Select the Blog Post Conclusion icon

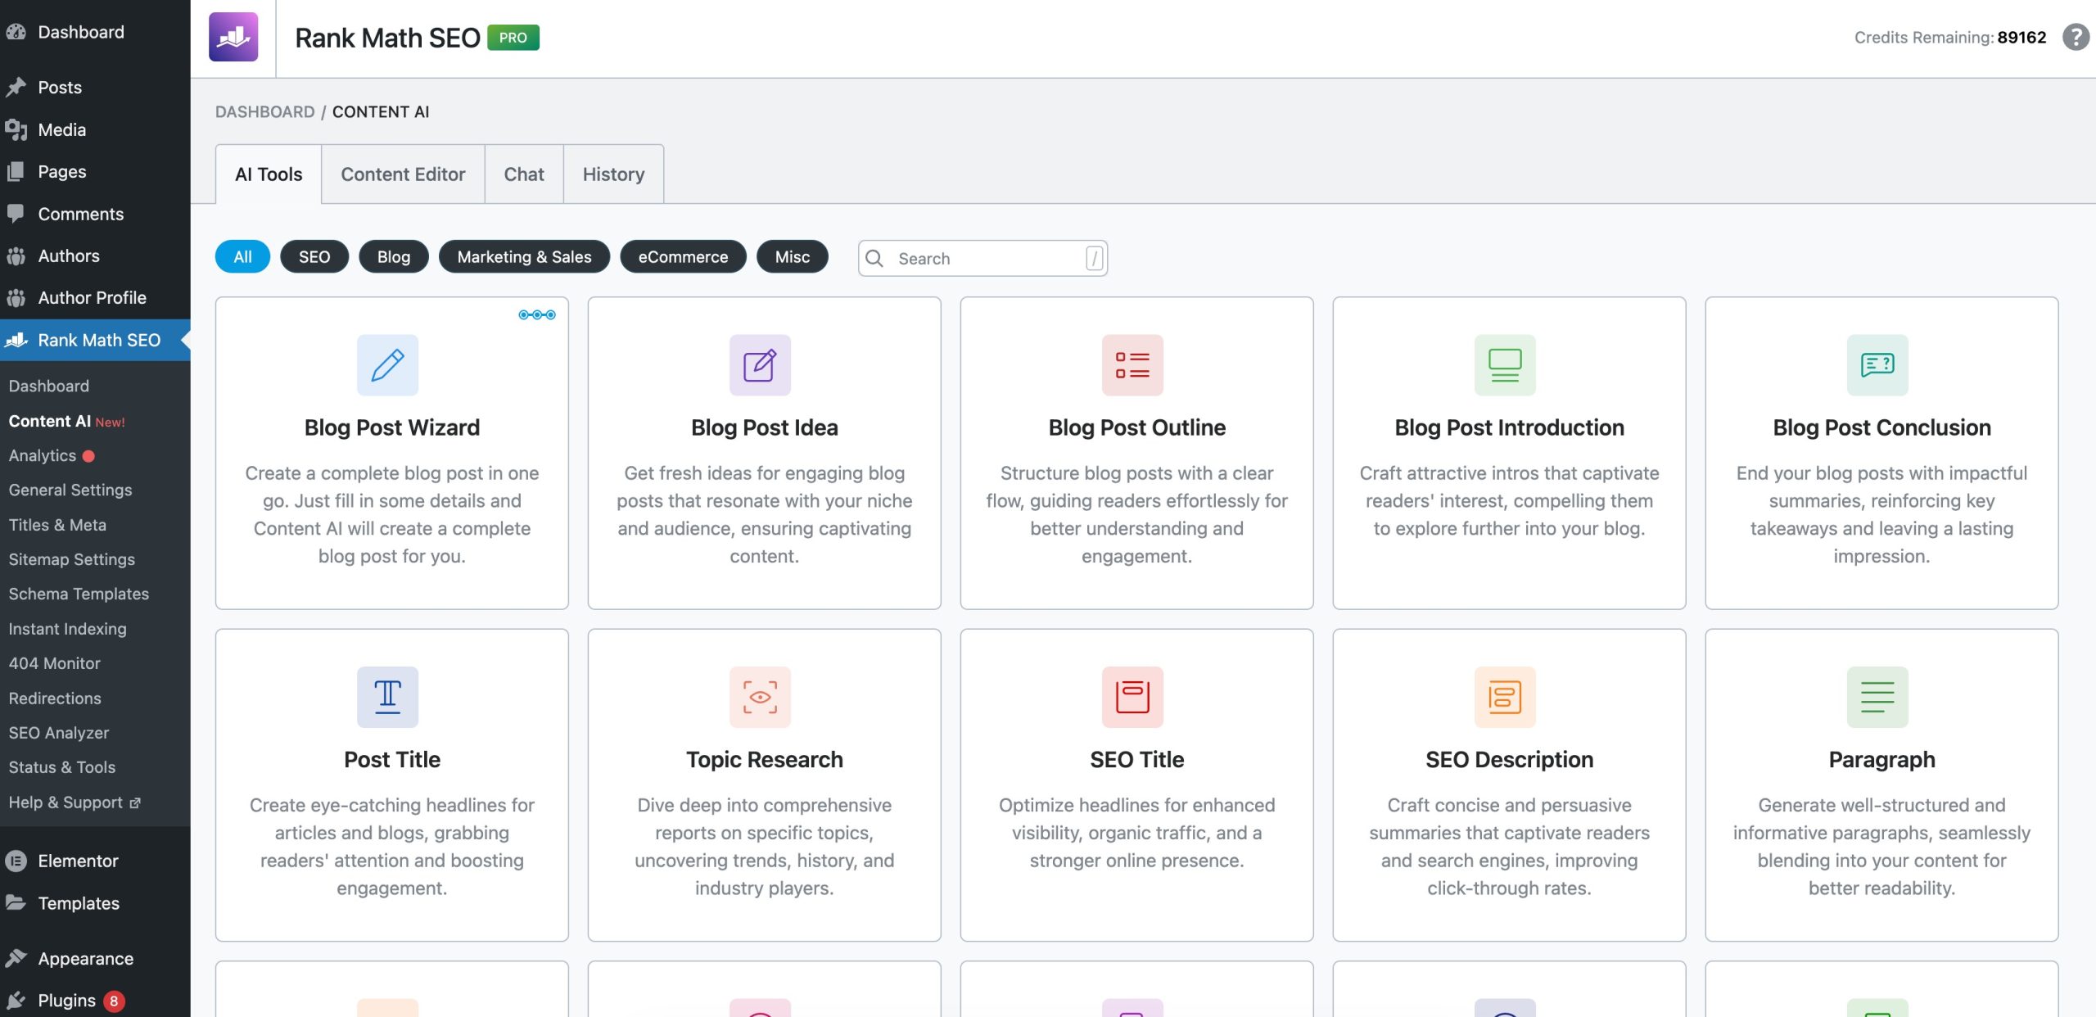click(1880, 365)
